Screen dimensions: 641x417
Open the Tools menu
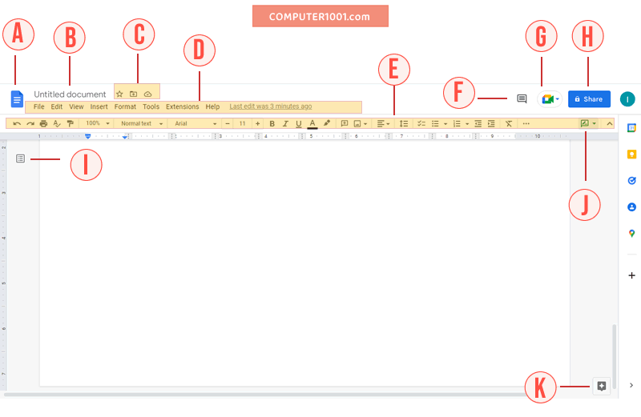point(151,106)
